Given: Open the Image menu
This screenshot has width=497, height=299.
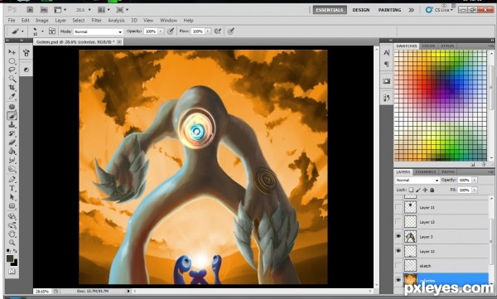Looking at the screenshot, I should 42,21.
